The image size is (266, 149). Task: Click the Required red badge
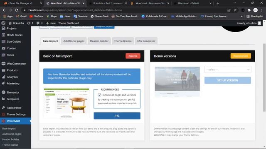[x=133, y=56]
